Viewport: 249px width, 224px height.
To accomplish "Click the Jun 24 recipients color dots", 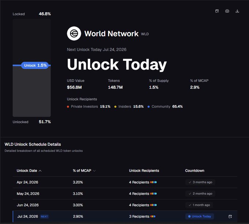I will point(153,205).
